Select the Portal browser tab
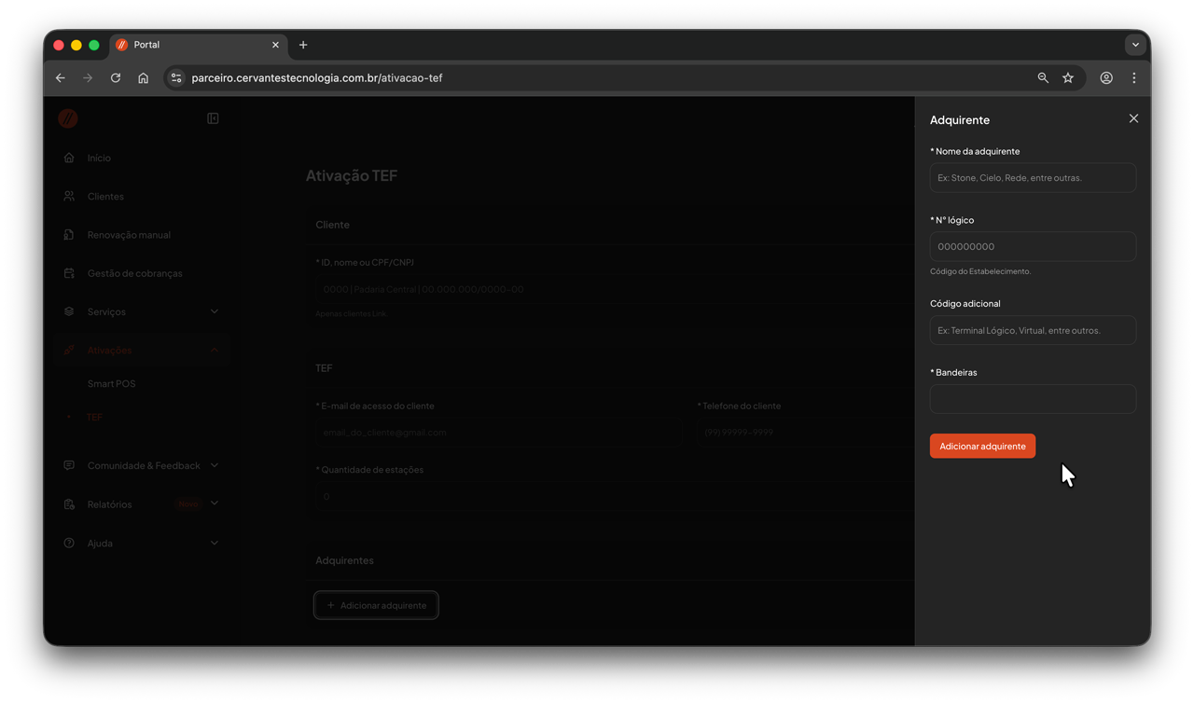Image resolution: width=1194 pixels, height=703 pixels. (x=187, y=45)
